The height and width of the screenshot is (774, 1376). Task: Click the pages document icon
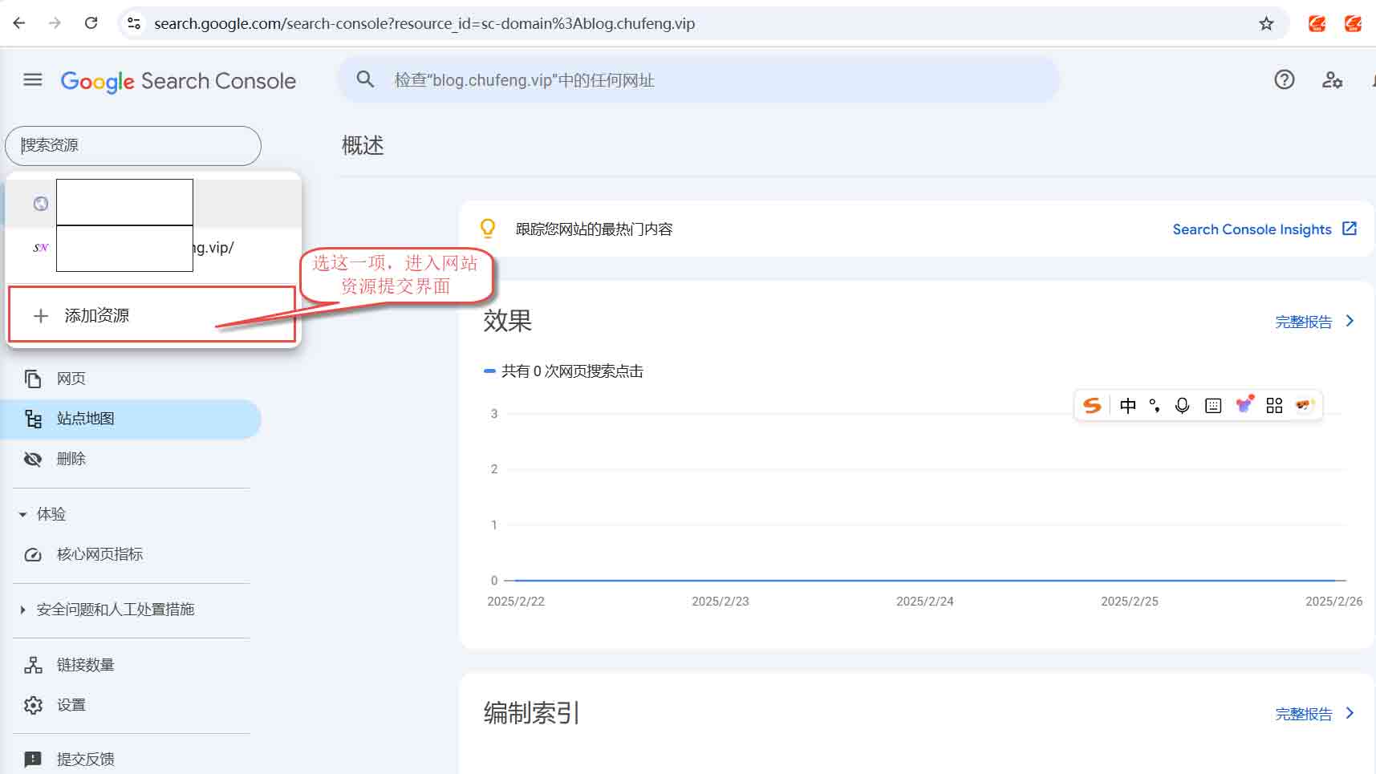(x=33, y=379)
